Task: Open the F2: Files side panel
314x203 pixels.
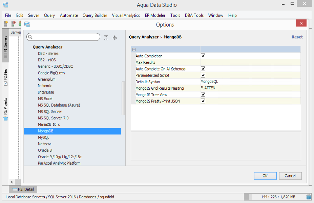Action: click(5, 77)
